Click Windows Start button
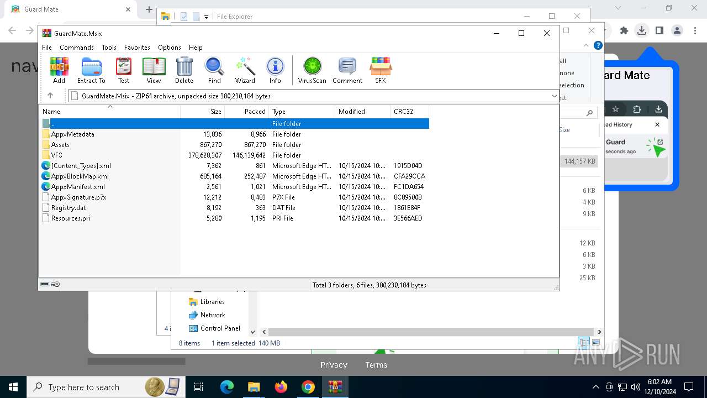Screen dimensions: 707x398 tap(13, 387)
